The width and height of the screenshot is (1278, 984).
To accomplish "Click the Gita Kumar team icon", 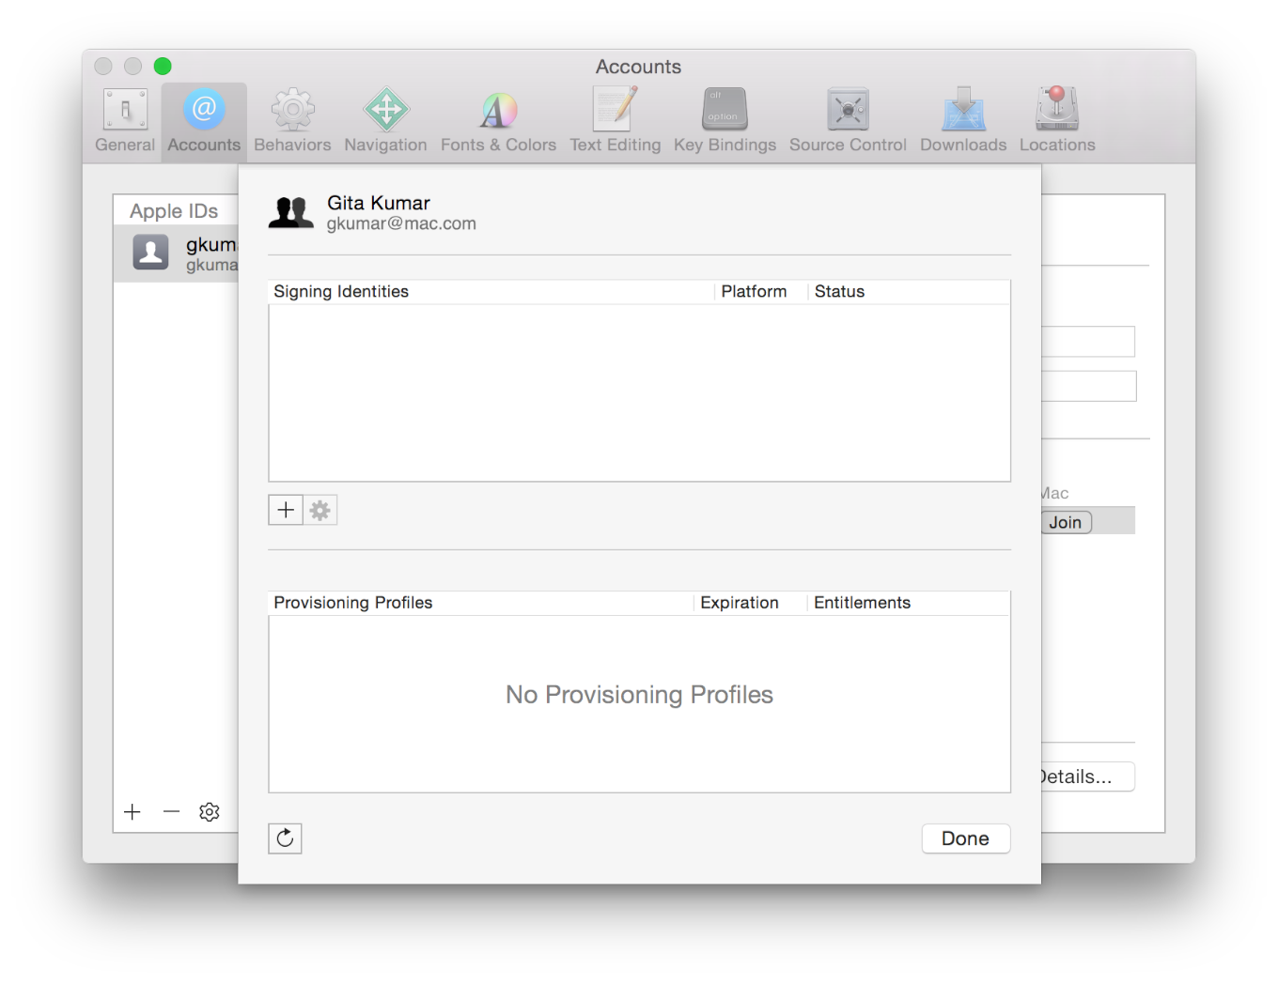I will click(x=290, y=213).
